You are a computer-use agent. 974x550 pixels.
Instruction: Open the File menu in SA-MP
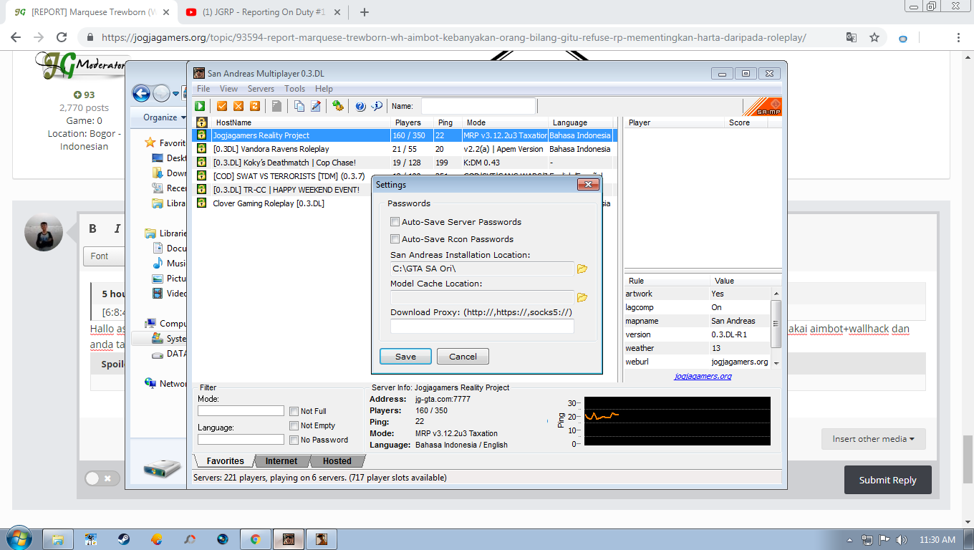click(203, 89)
